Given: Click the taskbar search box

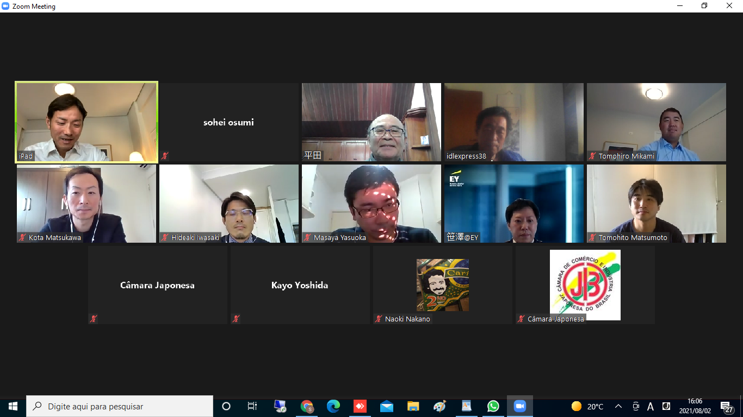Looking at the screenshot, I should point(120,406).
